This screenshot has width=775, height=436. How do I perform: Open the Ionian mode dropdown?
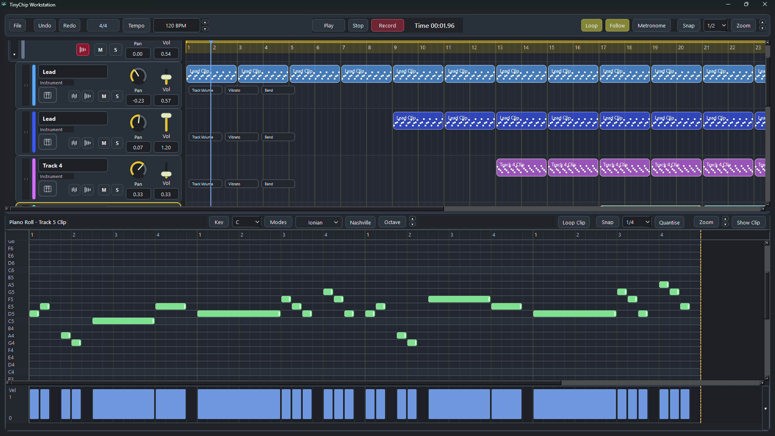[x=319, y=222]
